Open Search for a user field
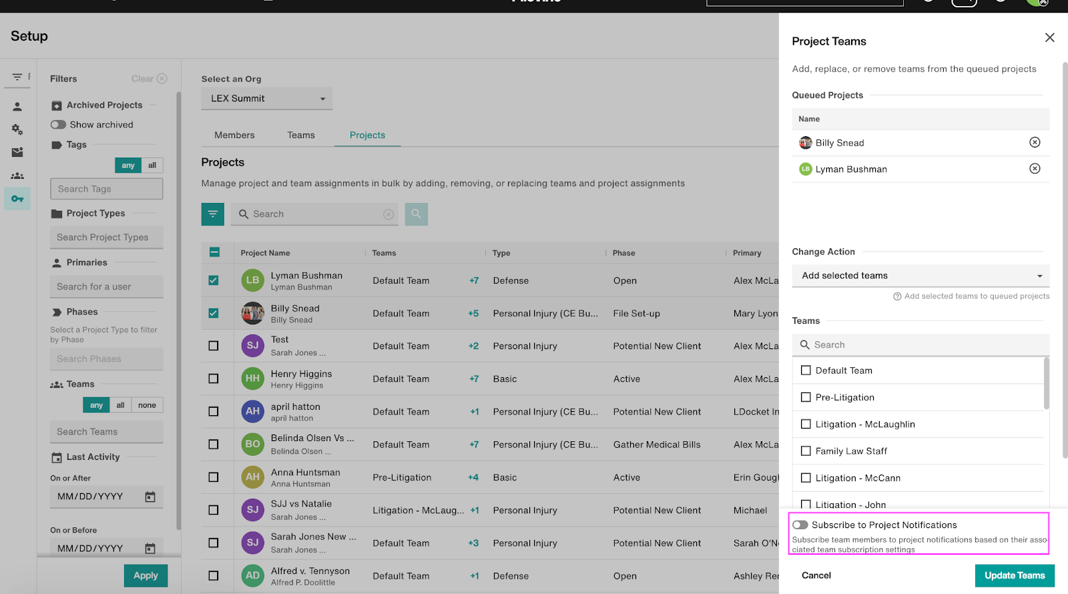Image resolution: width=1068 pixels, height=594 pixels. pos(106,287)
